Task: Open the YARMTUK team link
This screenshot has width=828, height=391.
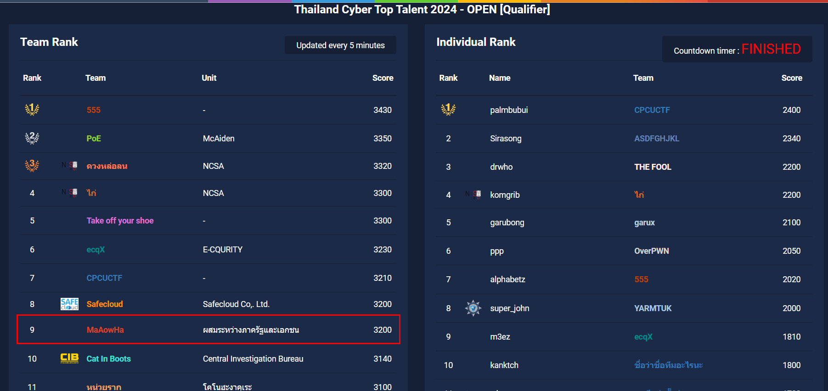Action: pyautogui.click(x=653, y=308)
